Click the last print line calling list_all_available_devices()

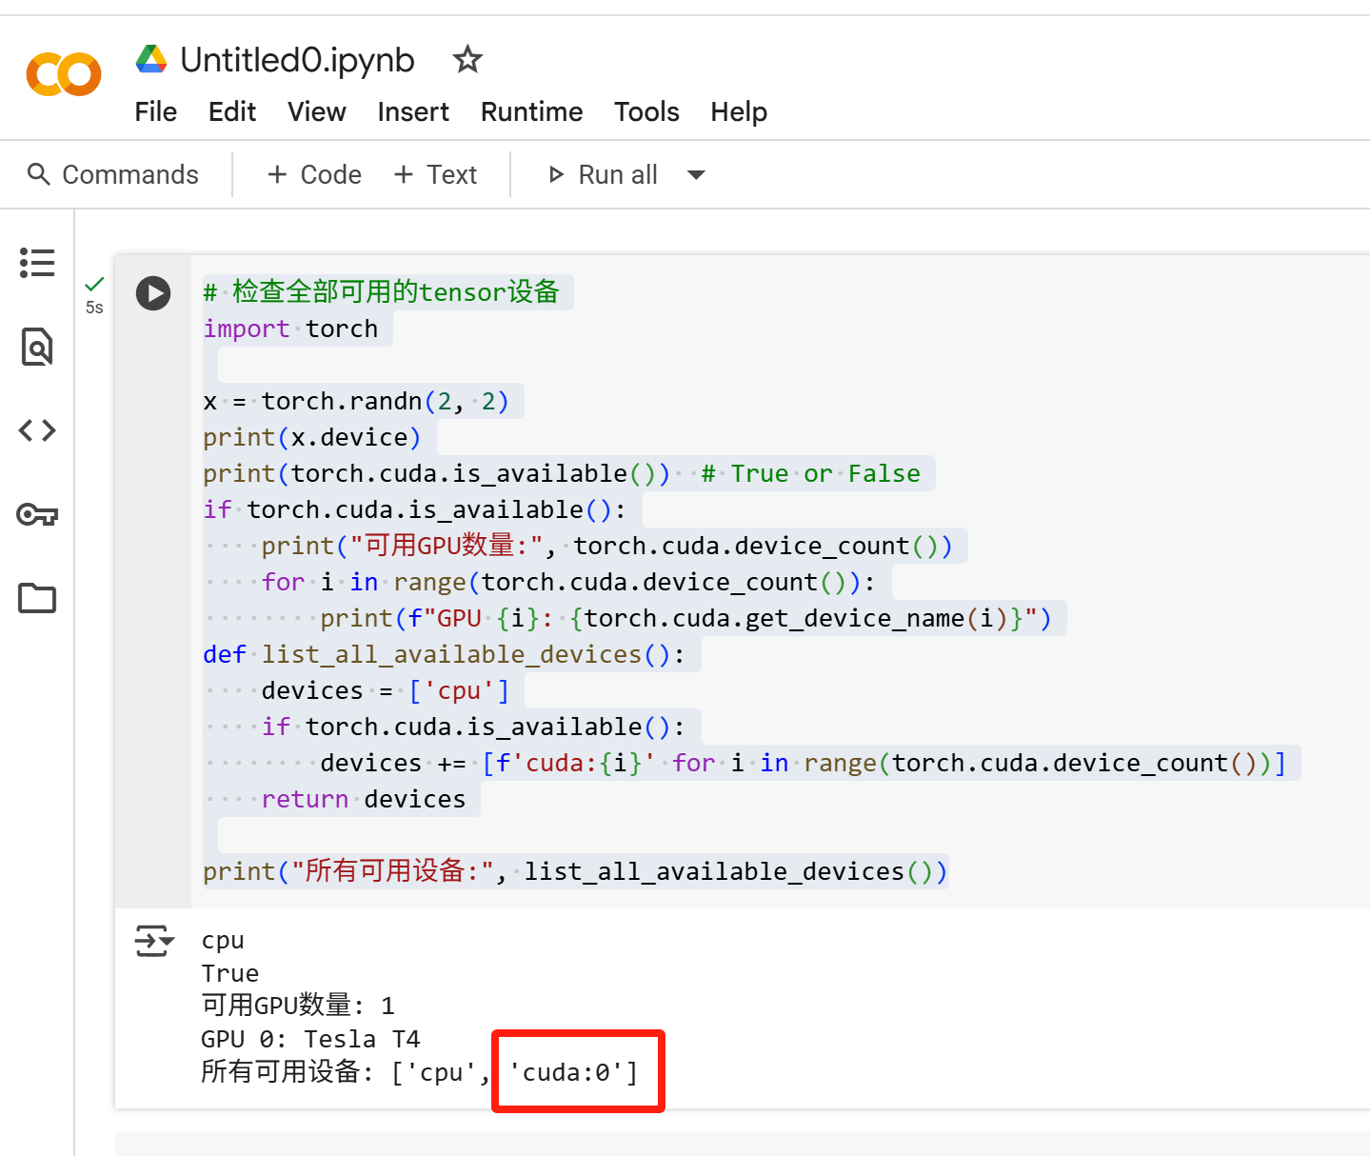(x=575, y=871)
